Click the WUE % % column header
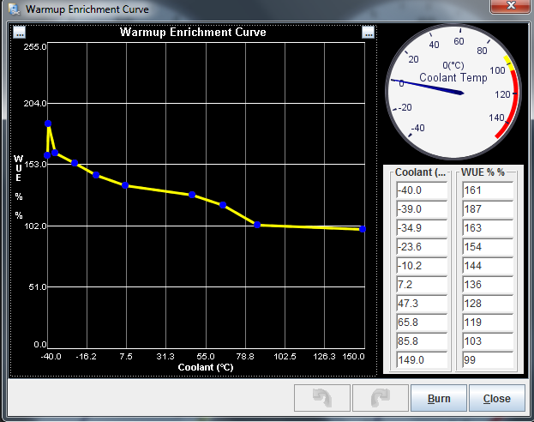 pos(483,172)
